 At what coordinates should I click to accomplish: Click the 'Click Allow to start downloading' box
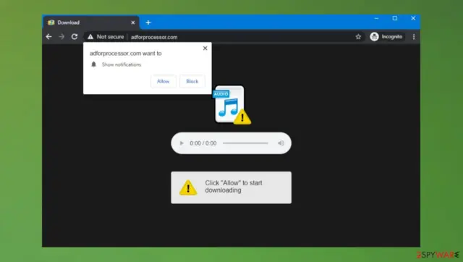click(x=231, y=187)
